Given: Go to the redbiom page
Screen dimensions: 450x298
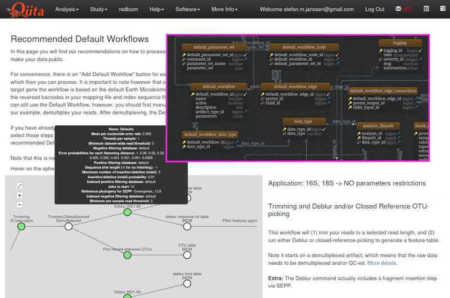Looking at the screenshot, I should click(x=128, y=9).
